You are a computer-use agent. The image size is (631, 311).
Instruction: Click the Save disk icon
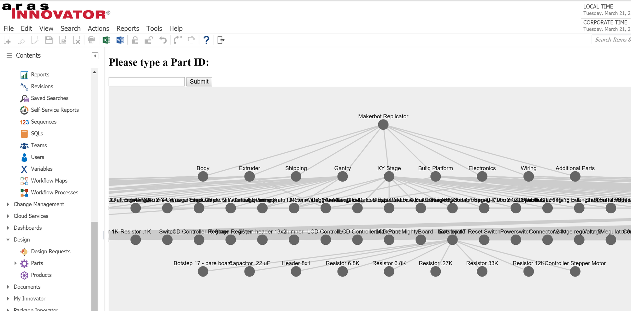[x=49, y=40]
